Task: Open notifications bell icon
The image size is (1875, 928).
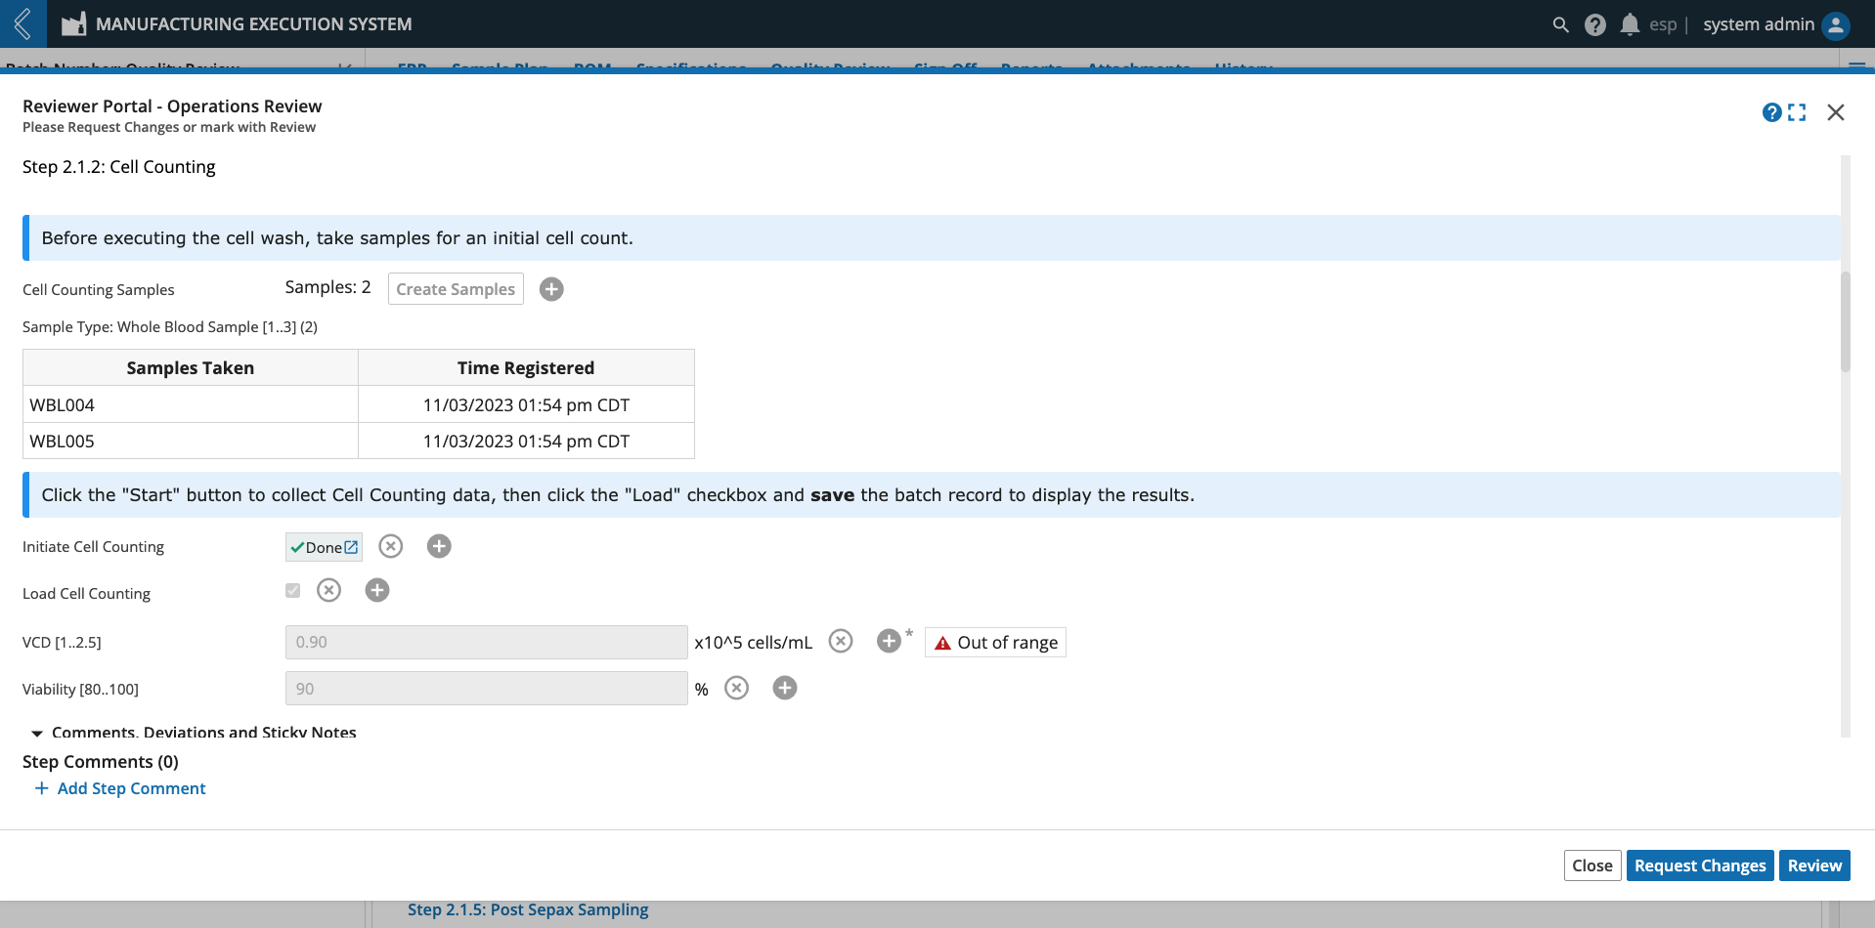Action: tap(1630, 24)
